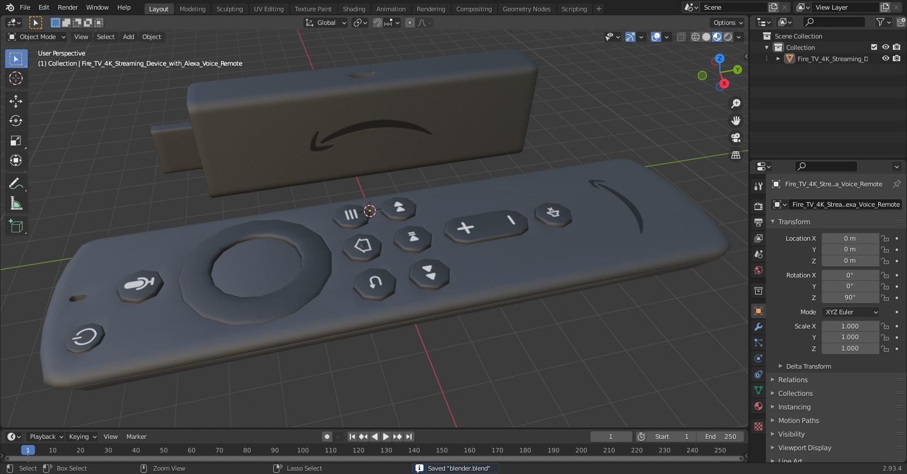
Task: Open Output properties tab
Action: [758, 222]
